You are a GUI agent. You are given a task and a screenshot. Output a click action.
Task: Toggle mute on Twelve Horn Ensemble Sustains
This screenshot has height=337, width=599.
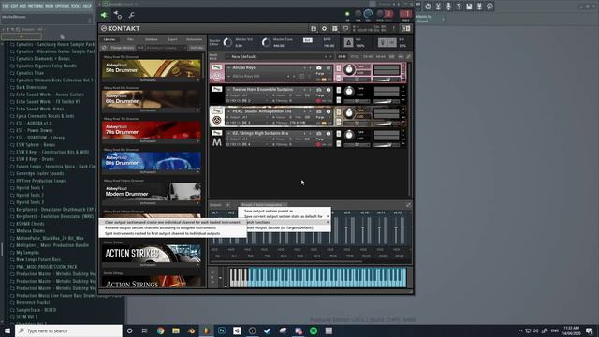coord(339,100)
